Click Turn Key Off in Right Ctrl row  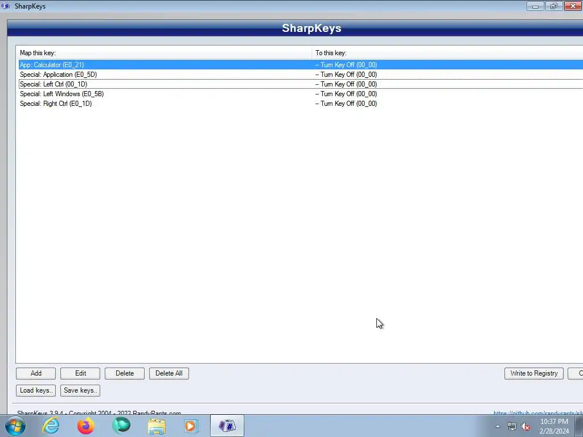tap(346, 104)
